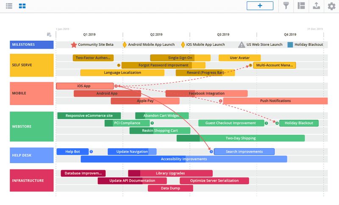The height and width of the screenshot is (205, 339).
Task: Open the Android App bar
Action: tap(107, 94)
